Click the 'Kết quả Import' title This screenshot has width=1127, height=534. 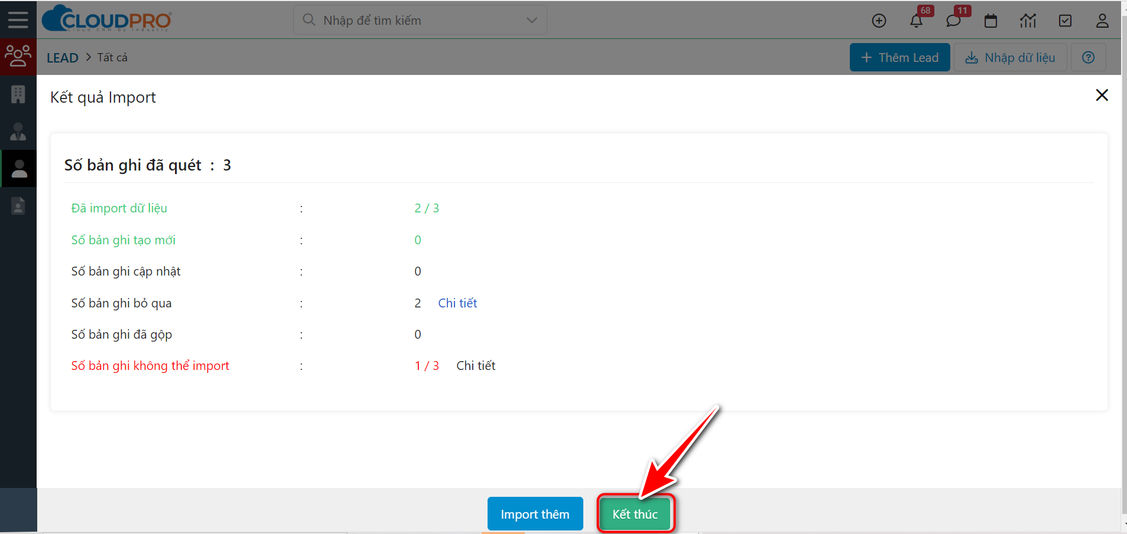[x=103, y=97]
